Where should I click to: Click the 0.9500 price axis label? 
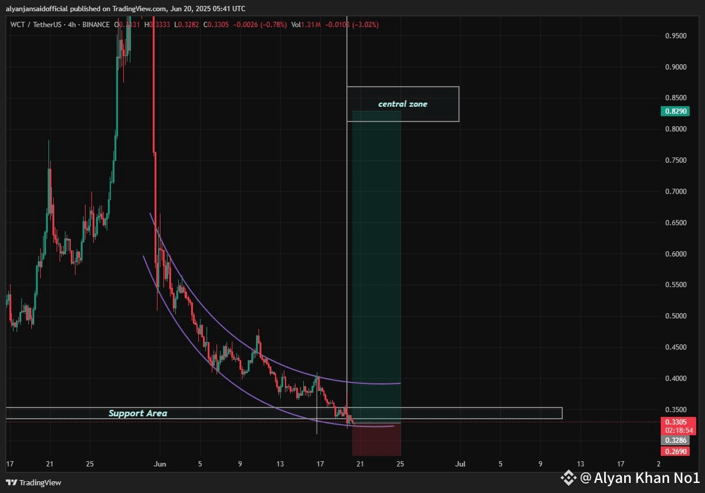[x=676, y=36]
